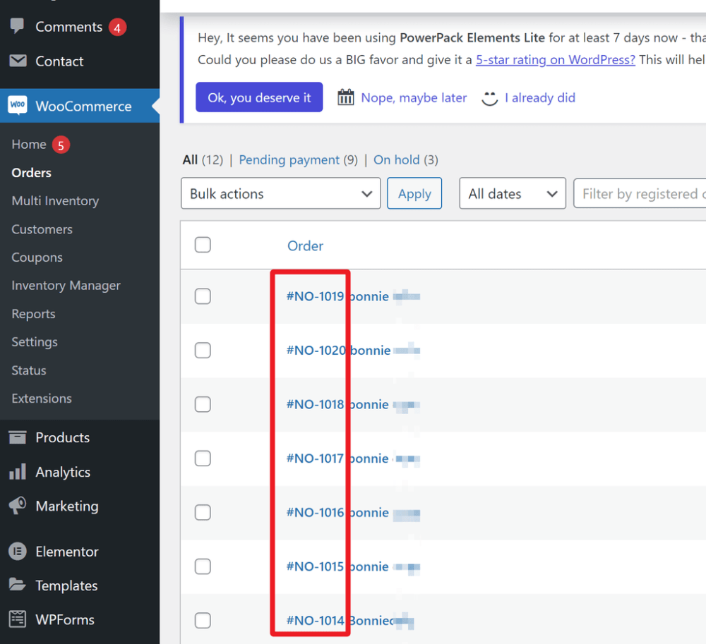Image resolution: width=706 pixels, height=644 pixels.
Task: Open the Status submenu
Action: coord(29,370)
